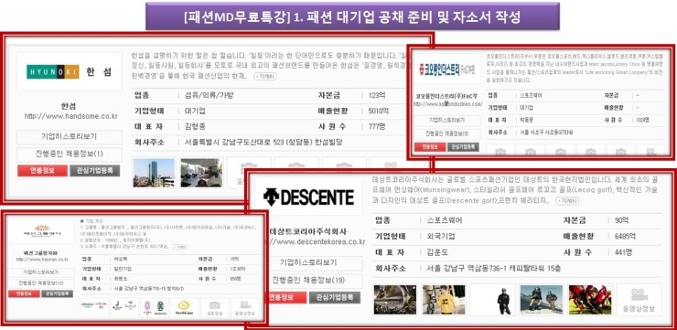Viewport: 677px width, 330px height.
Task: Click the purple 패션MD무료특강 title banner
Action: point(352,16)
